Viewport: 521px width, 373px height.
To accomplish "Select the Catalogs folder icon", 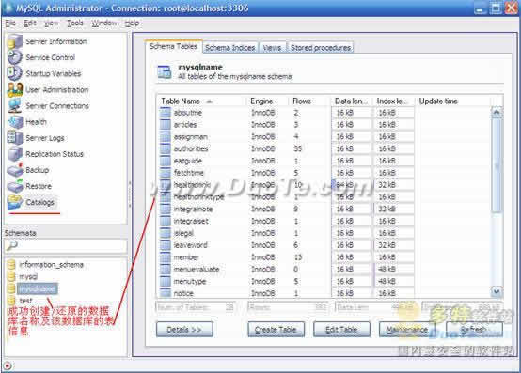I will point(15,202).
